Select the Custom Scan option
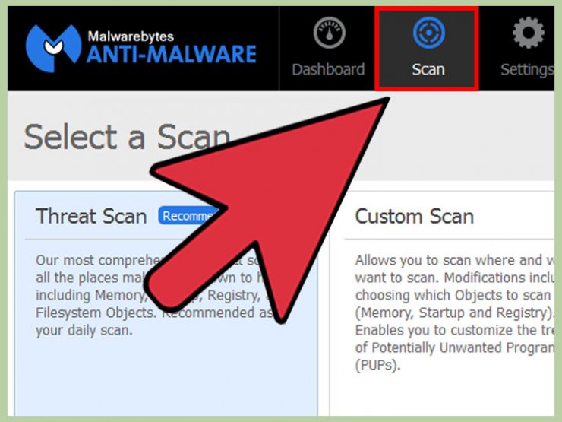 click(441, 303)
